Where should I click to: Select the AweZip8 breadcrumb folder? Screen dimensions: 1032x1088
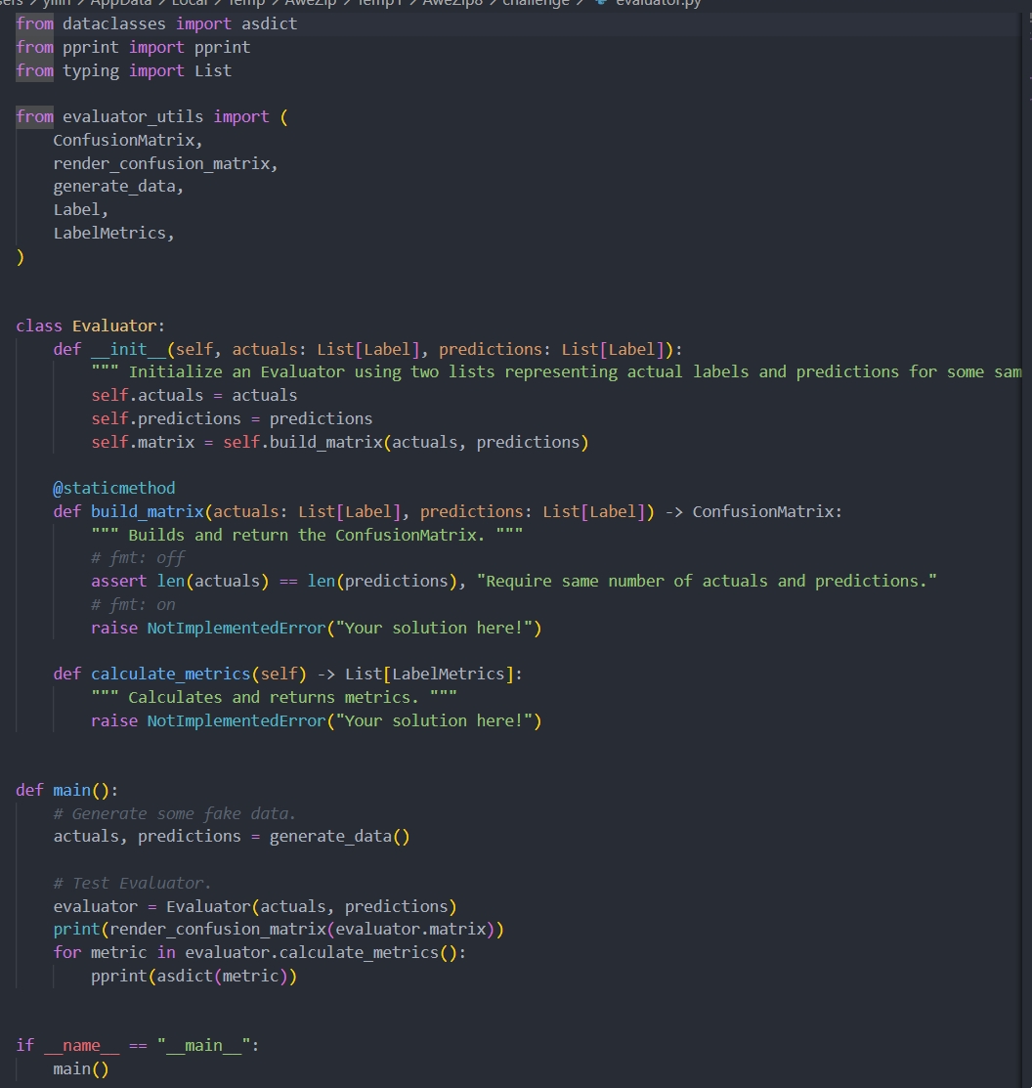pyautogui.click(x=454, y=3)
